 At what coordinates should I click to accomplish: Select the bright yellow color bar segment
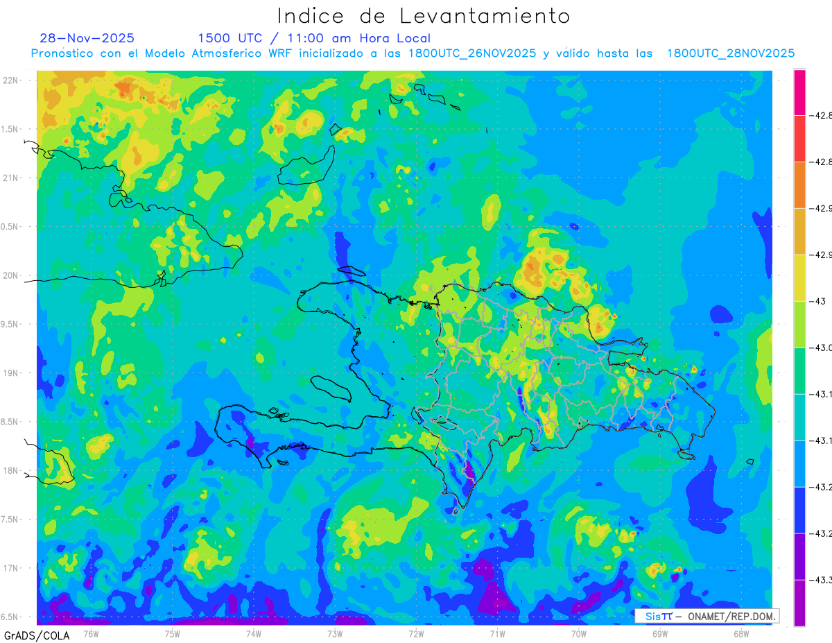coord(799,277)
